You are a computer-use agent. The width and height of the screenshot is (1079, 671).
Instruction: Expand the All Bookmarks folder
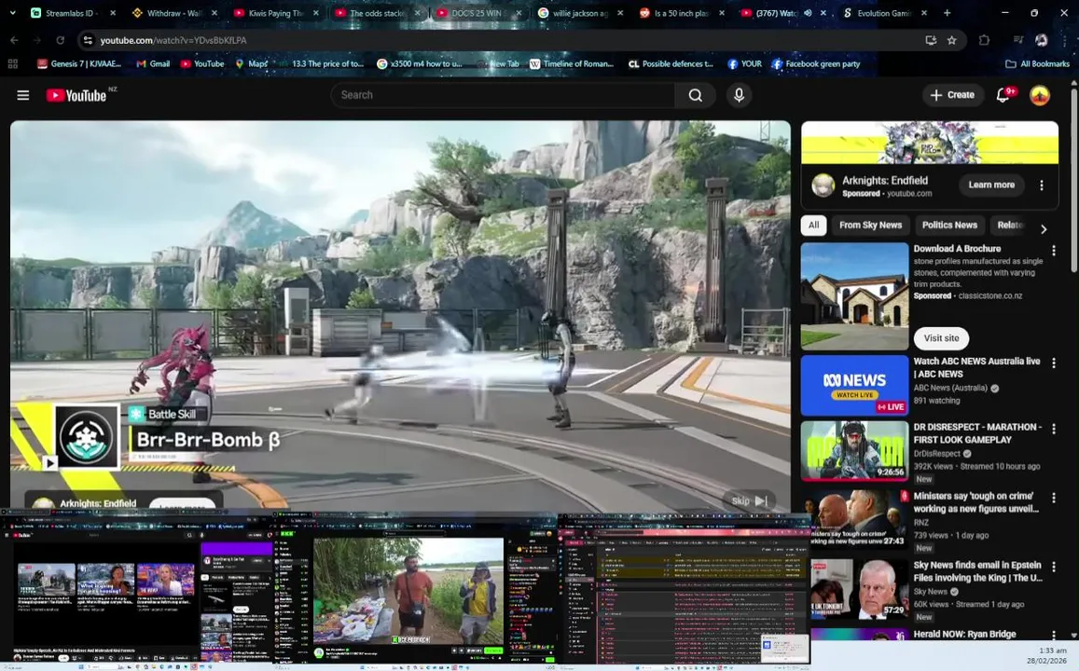1037,64
